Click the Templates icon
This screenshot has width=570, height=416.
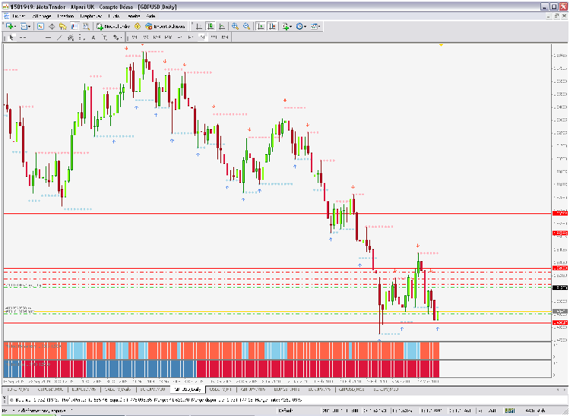point(313,26)
